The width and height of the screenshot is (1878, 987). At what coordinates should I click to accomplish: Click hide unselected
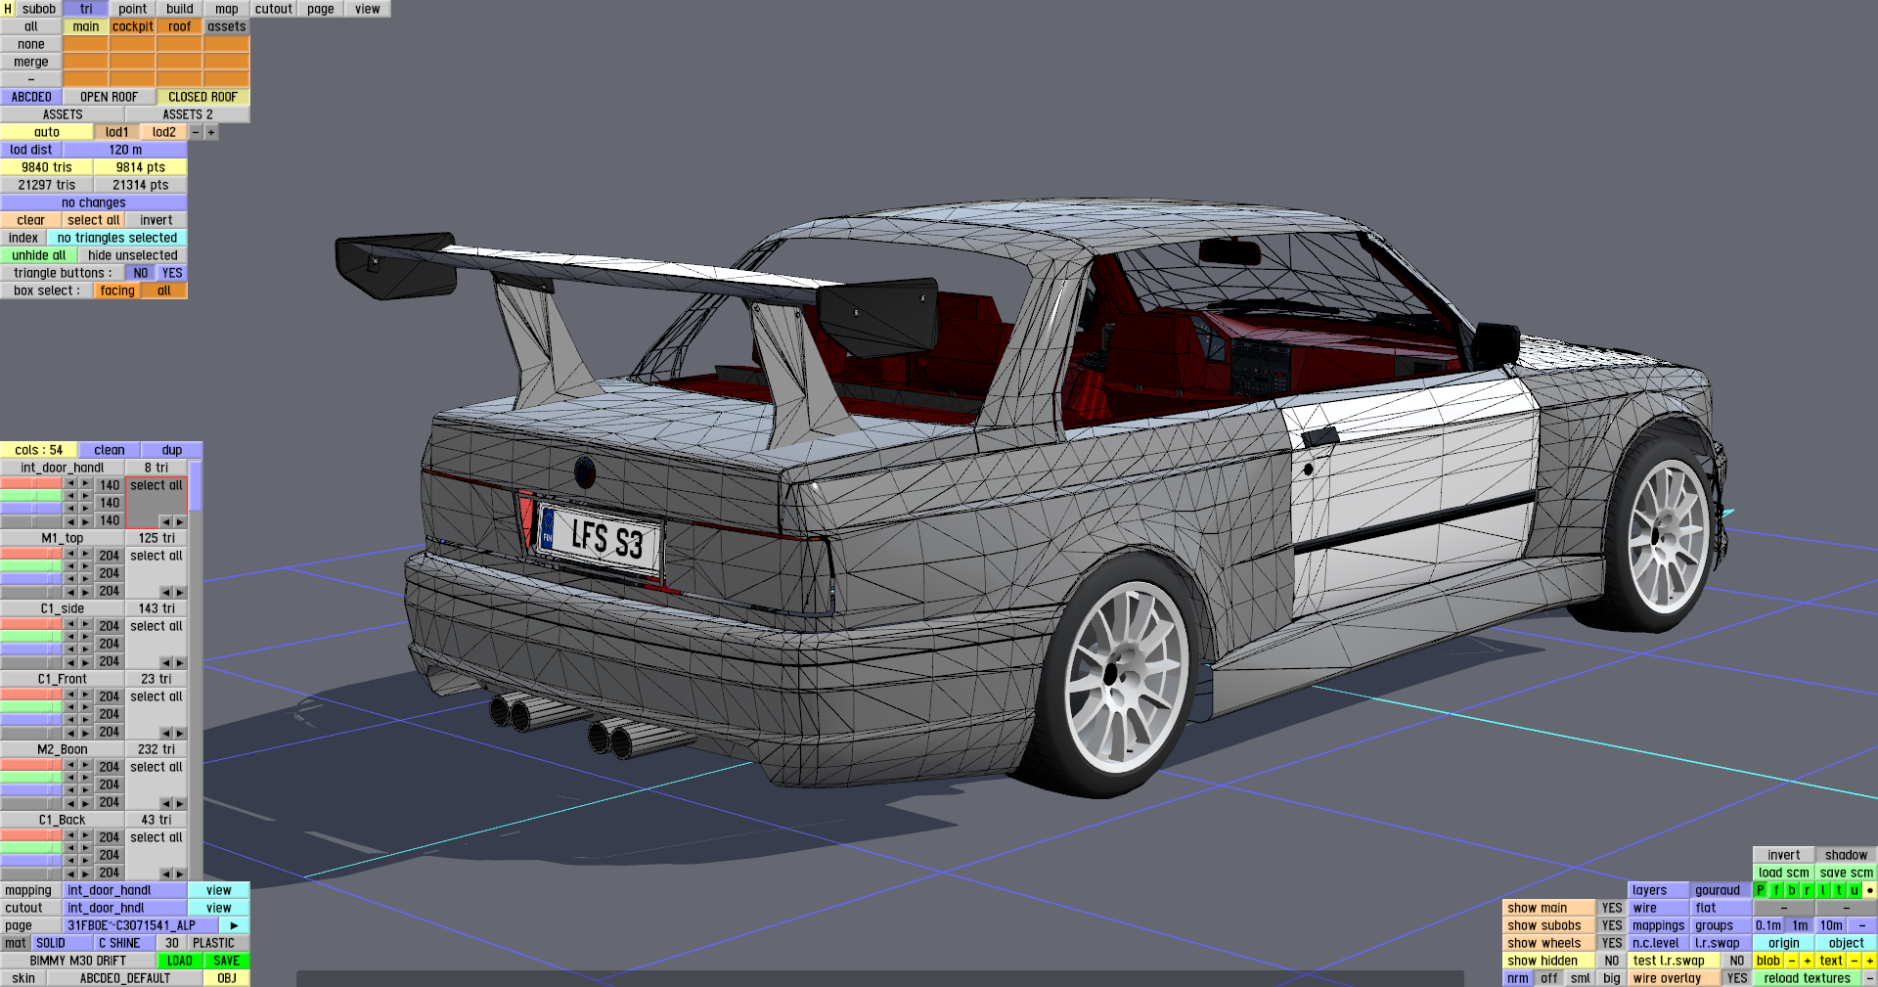(133, 255)
